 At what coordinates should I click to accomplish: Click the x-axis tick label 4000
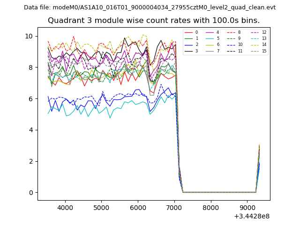tap(65, 208)
